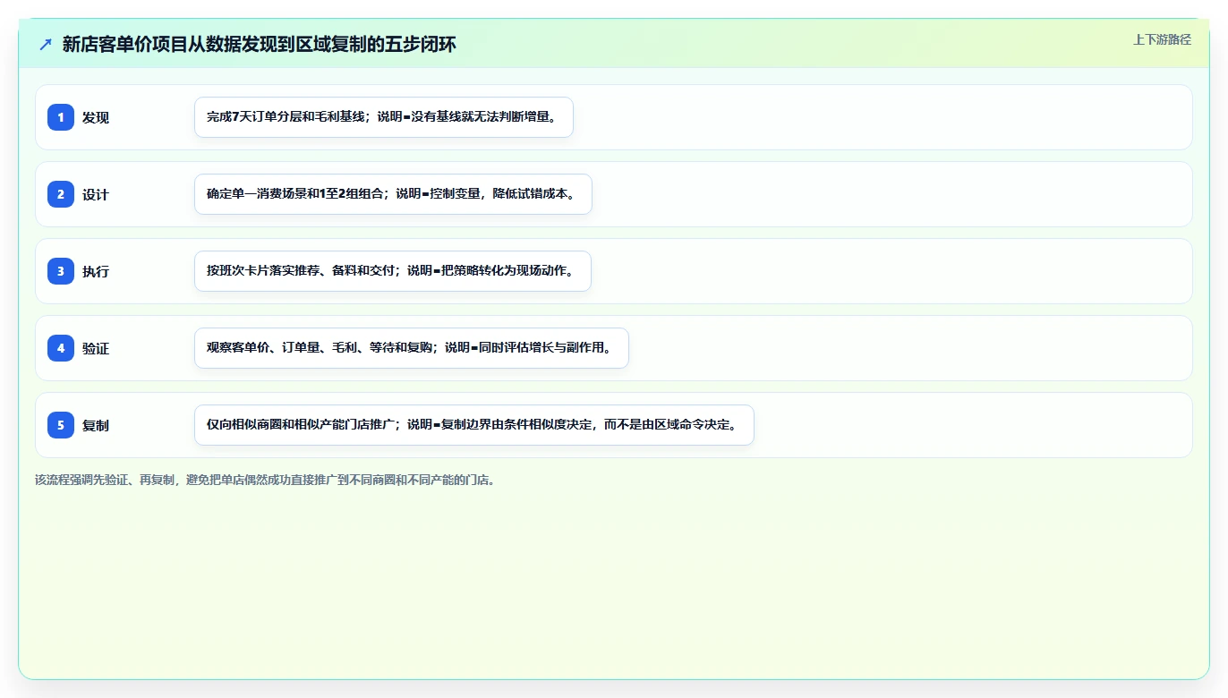1228x698 pixels.
Task: Click the arrow icon beside the title
Action: coord(46,44)
